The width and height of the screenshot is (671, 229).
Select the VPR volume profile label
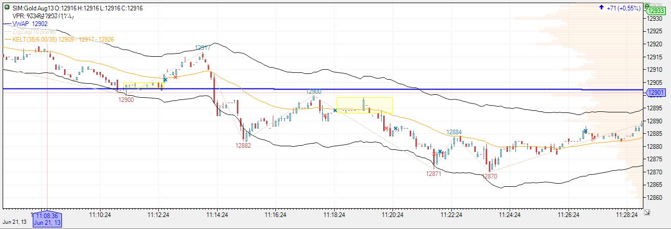[x=43, y=16]
